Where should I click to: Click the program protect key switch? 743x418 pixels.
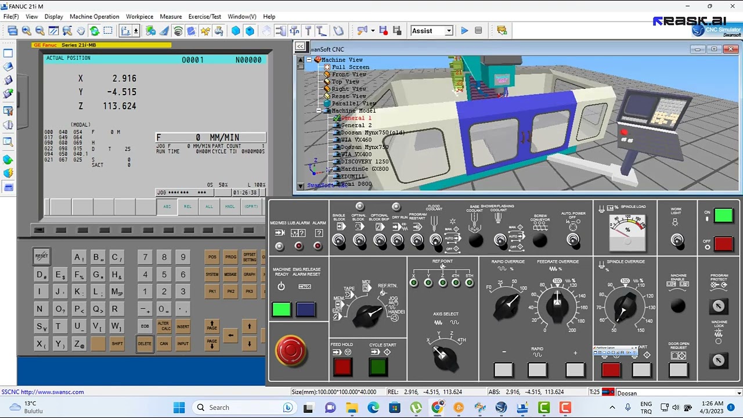click(719, 307)
